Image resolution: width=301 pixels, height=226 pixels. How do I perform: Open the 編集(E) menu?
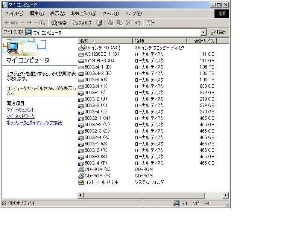point(36,14)
